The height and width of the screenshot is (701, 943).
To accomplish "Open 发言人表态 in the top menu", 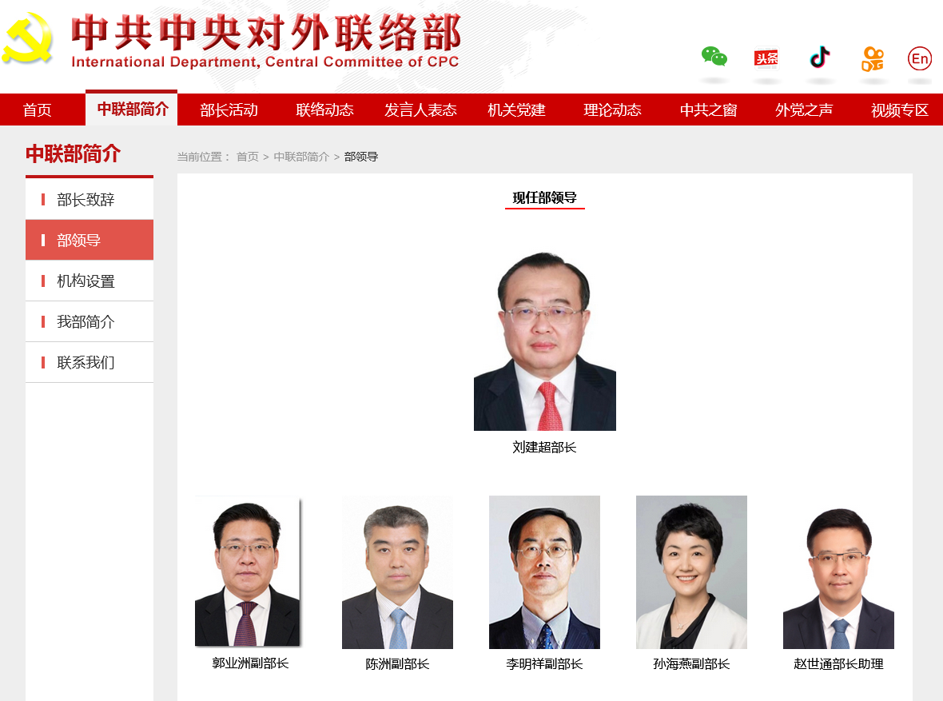I will point(421,110).
